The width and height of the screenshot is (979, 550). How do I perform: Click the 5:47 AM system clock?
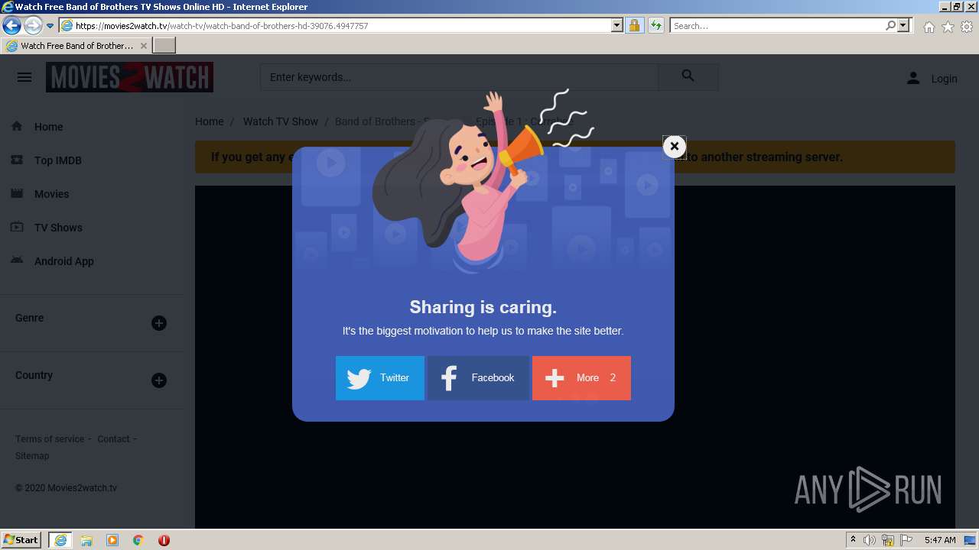(940, 540)
